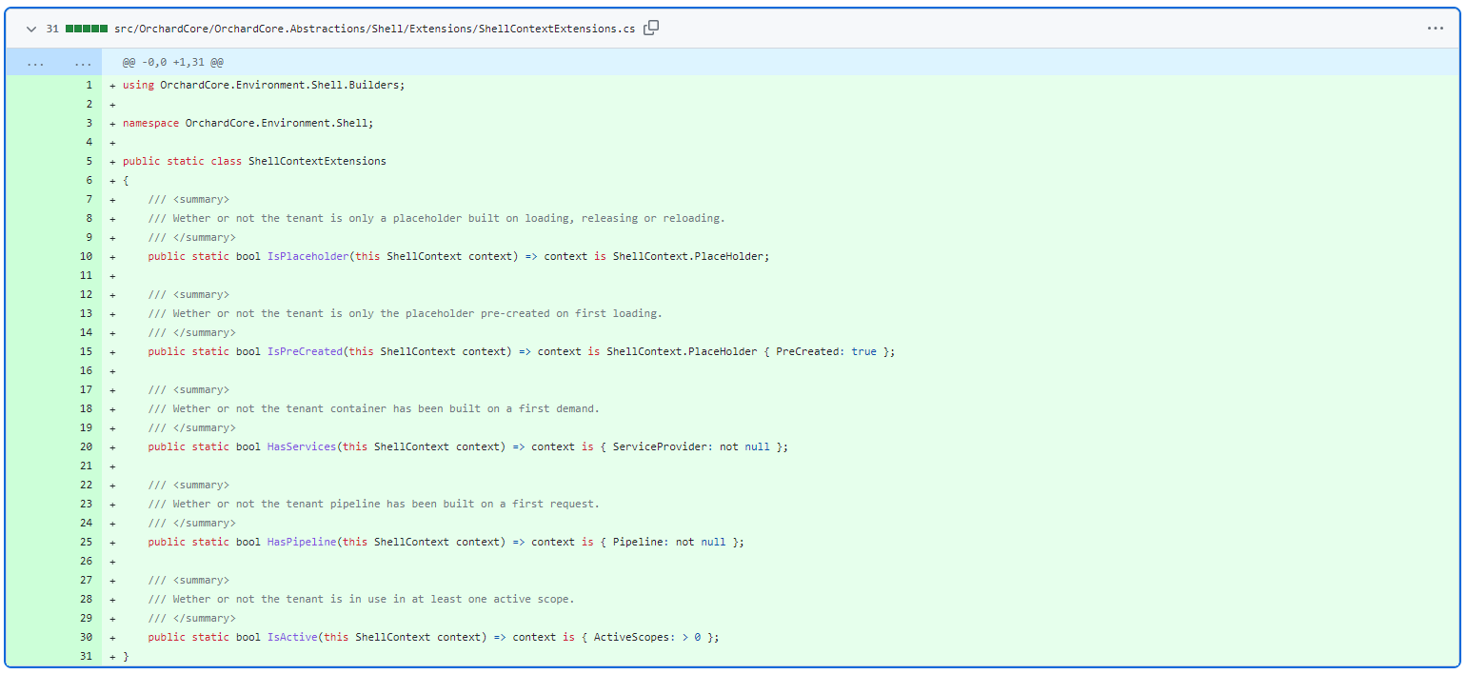Click the comment about at least one active scope
This screenshot has height=674, width=1467.
pos(361,599)
